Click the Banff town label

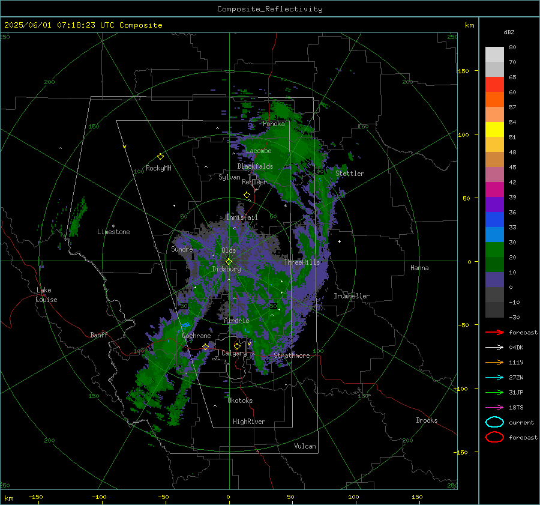tap(99, 334)
